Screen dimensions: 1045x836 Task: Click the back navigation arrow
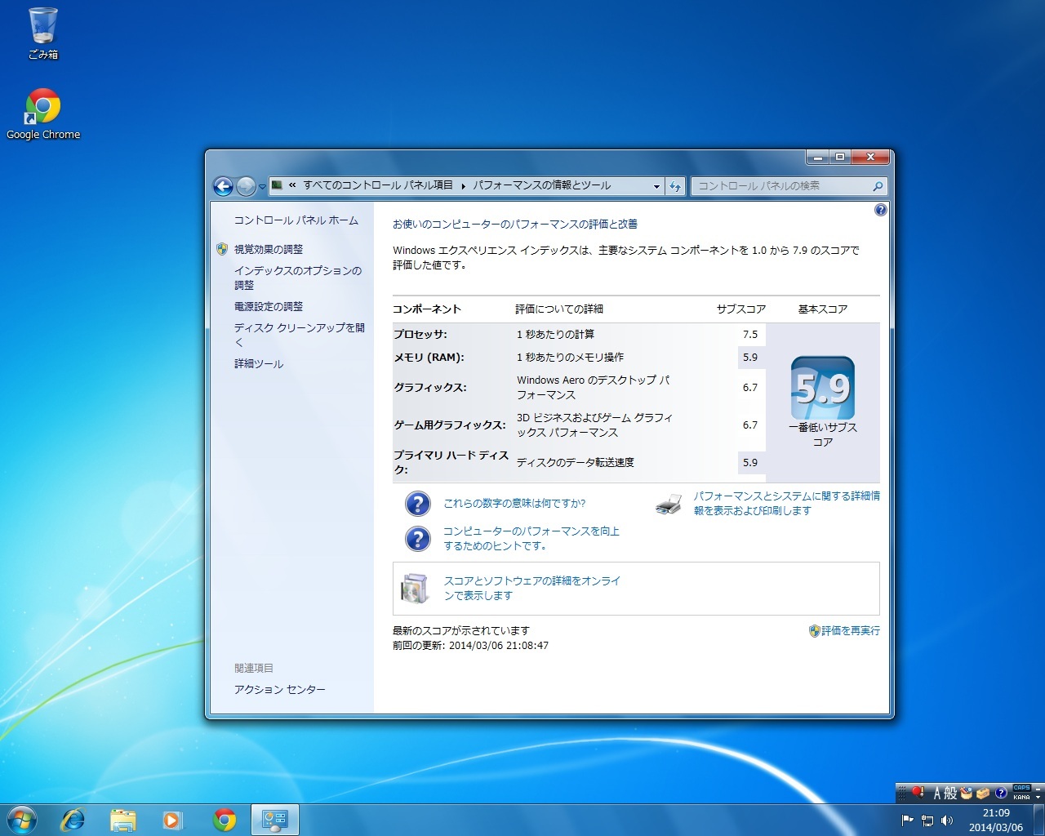pyautogui.click(x=223, y=186)
